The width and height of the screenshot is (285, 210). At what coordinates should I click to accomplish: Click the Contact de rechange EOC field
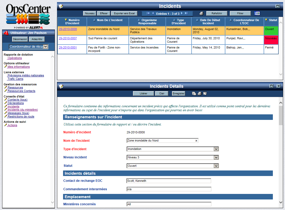[x=169, y=181]
